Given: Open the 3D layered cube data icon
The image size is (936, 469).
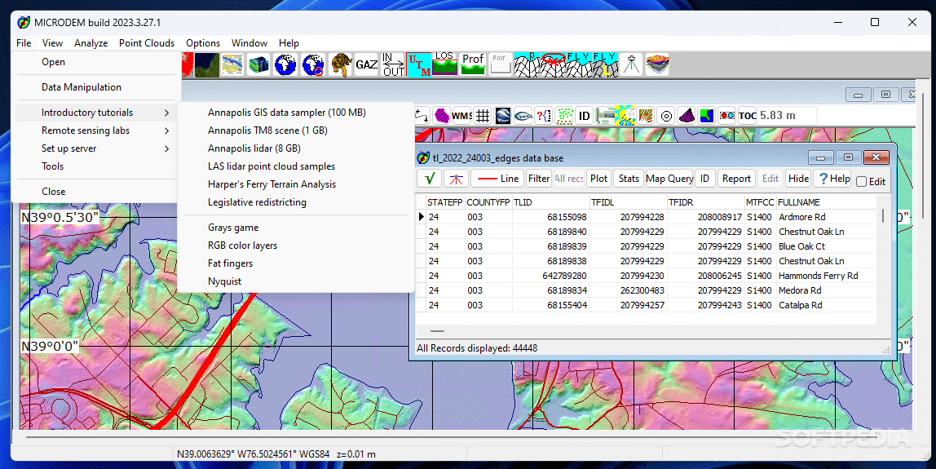Looking at the screenshot, I should [x=259, y=64].
